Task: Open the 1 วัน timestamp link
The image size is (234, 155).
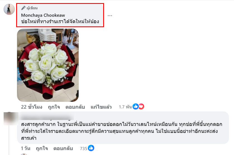Action: [26, 148]
